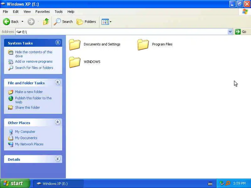Click the Windows XP (E:) taskbar button
Viewport: 251px width, 188px height.
[x=58, y=184]
